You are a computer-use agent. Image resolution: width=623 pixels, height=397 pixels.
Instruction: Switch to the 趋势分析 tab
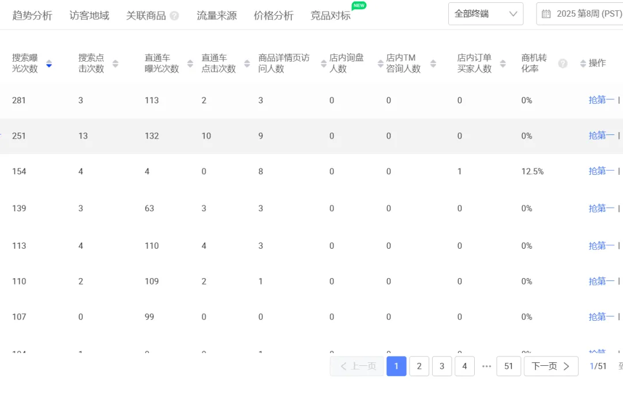32,16
